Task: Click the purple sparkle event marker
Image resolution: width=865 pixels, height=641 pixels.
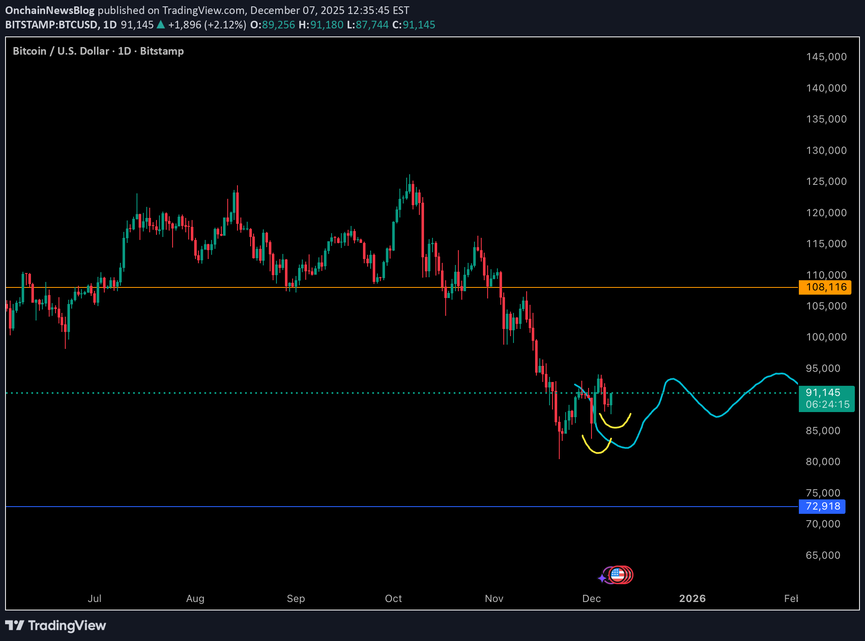Action: 602,577
